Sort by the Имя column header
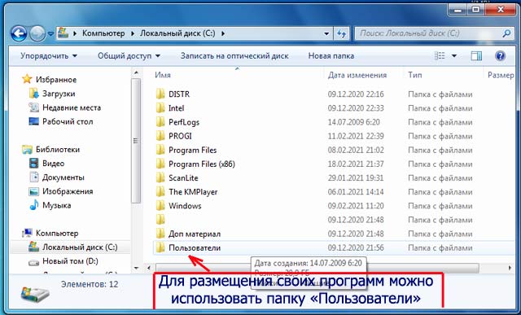521x315 pixels. point(163,75)
